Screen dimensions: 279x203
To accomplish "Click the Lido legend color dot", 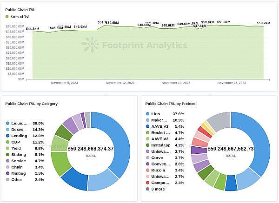I will point(148,113).
